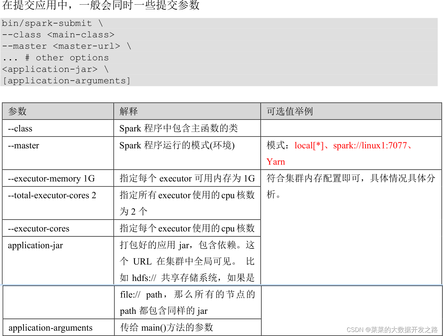Click the cell Spark 程序中包含主函数的类
443x336 pixels.
click(187, 128)
